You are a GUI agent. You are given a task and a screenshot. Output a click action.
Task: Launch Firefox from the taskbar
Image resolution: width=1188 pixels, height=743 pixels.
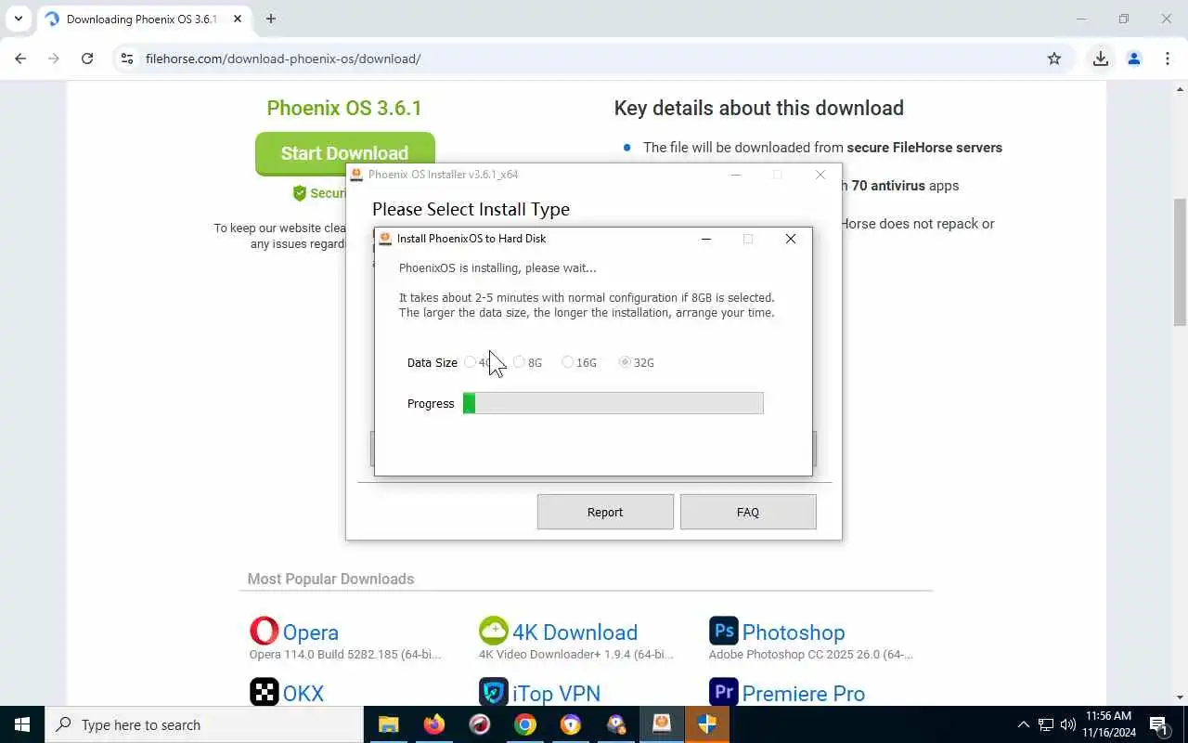pyautogui.click(x=433, y=724)
